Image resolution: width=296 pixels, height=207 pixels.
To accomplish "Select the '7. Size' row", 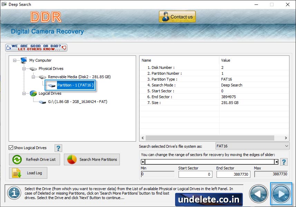I will 214,102.
